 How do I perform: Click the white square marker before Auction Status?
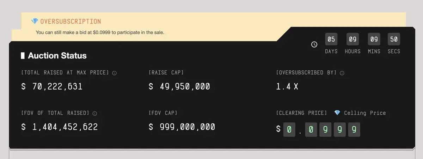23,55
